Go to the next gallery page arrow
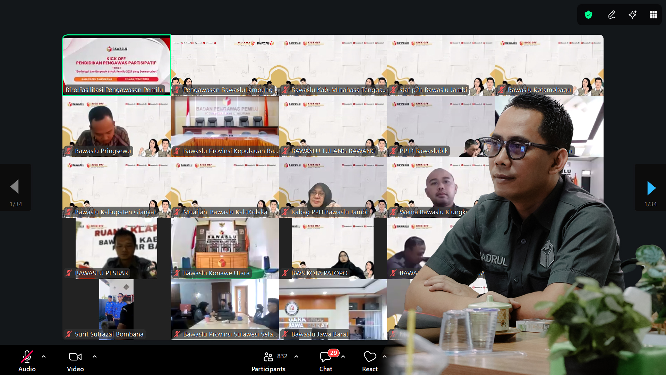The height and width of the screenshot is (375, 666). [x=651, y=188]
